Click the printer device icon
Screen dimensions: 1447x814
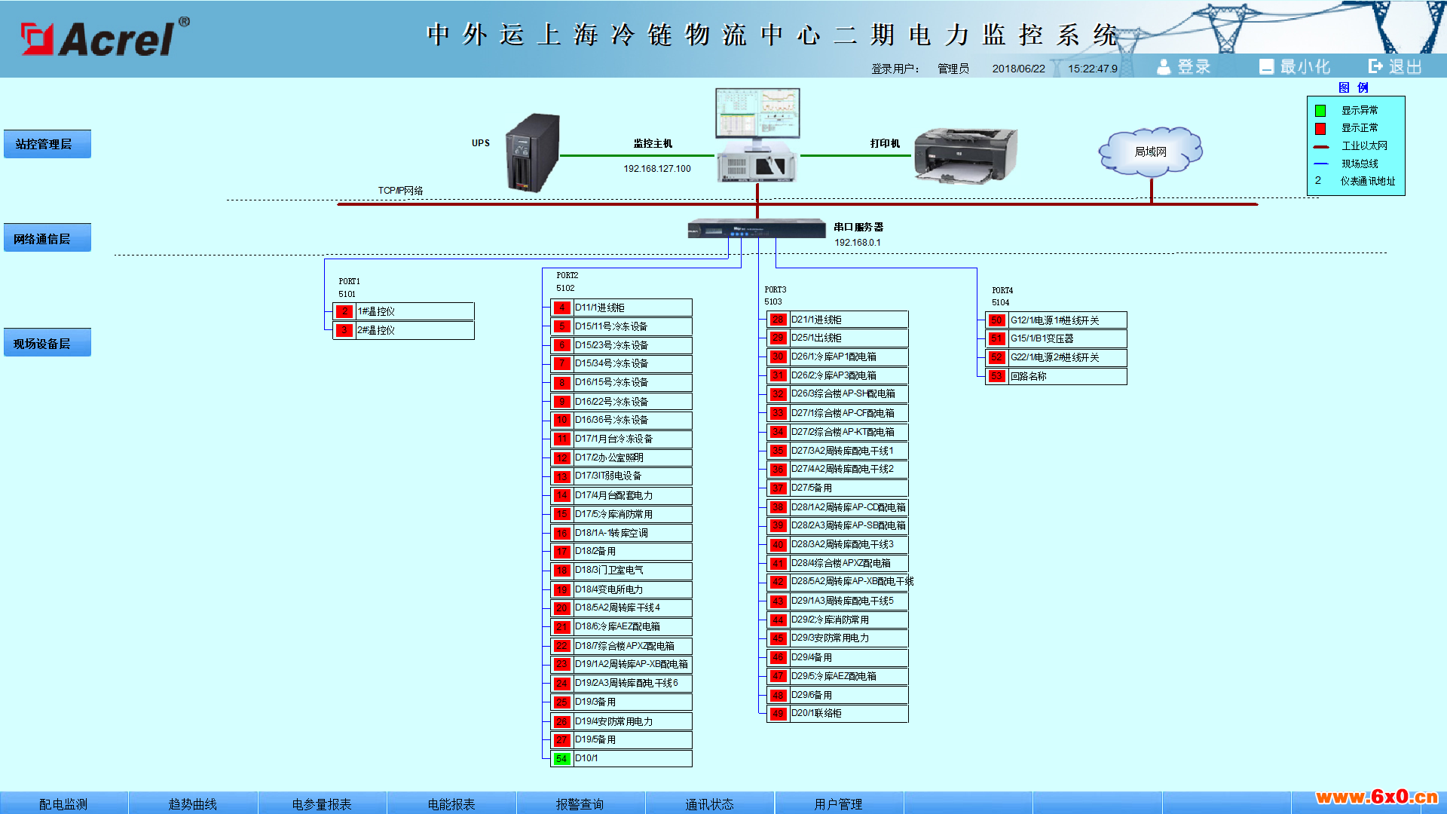(x=965, y=156)
